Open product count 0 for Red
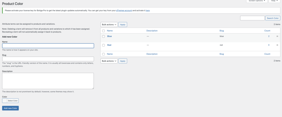Screen dimensions: 282x117 pyautogui.click(x=269, y=45)
